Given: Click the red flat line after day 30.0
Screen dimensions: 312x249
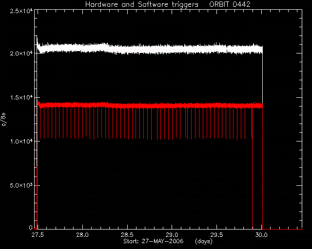Looking at the screenshot, I should pos(282,229).
